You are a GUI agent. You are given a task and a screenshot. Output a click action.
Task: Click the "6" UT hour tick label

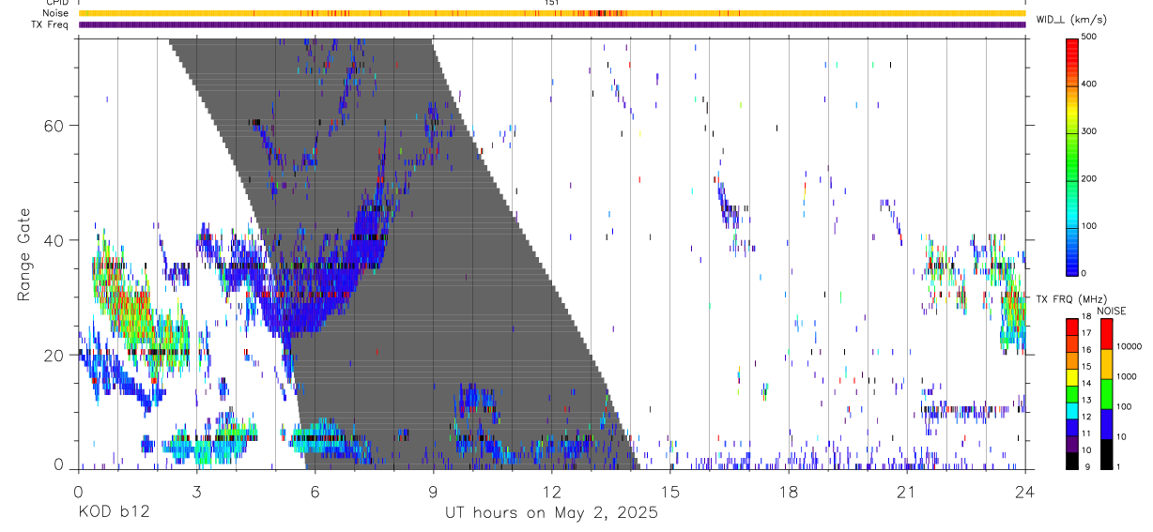[315, 491]
